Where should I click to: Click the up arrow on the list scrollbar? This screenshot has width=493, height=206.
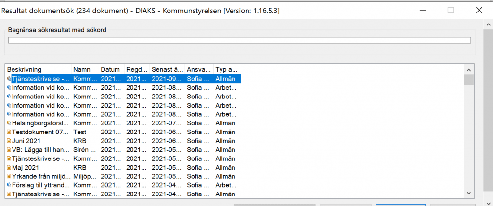click(469, 70)
